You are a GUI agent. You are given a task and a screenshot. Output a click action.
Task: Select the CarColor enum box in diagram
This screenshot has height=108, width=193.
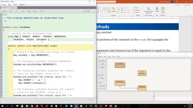tap(142, 73)
